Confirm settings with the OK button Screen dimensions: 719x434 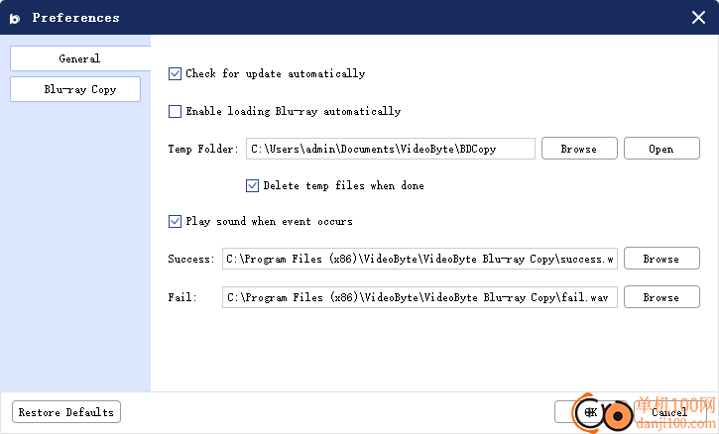coord(590,412)
